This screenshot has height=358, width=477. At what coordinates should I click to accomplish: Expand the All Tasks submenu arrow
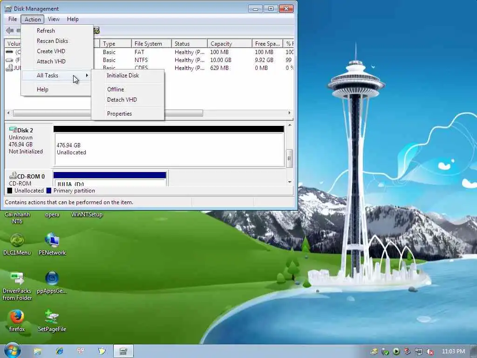(87, 75)
